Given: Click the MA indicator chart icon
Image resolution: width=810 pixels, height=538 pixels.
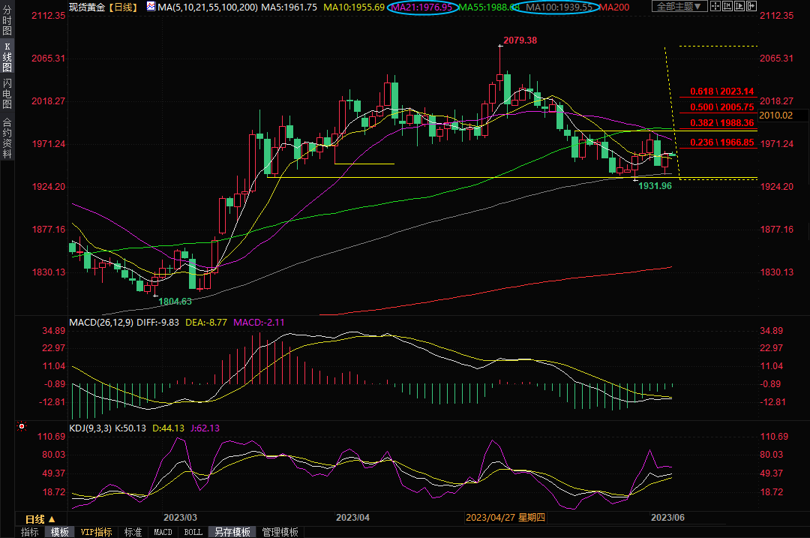Looking at the screenshot, I should [151, 7].
